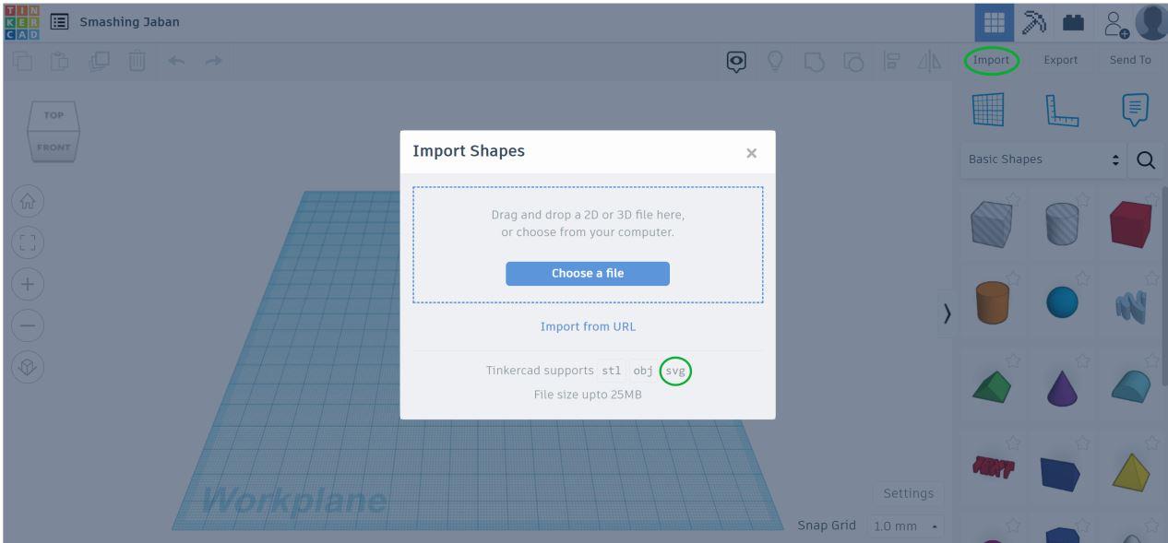1168x543 pixels.
Task: Open the Basic Shapes dropdown
Action: 1043,159
